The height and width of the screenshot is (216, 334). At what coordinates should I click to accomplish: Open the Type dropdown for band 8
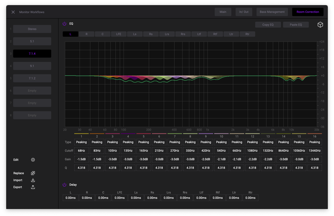pos(190,142)
